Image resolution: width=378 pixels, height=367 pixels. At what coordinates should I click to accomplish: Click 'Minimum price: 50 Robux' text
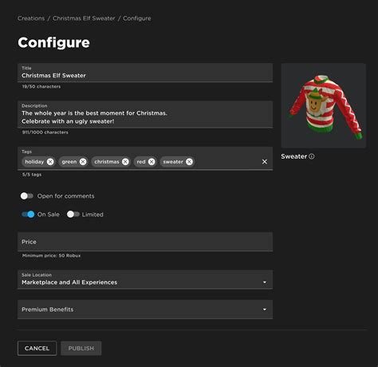(51, 255)
